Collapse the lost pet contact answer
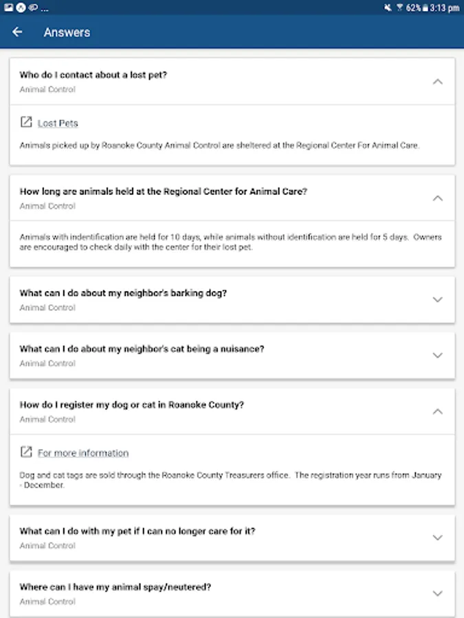Image resolution: width=464 pixels, height=618 pixels. point(437,82)
